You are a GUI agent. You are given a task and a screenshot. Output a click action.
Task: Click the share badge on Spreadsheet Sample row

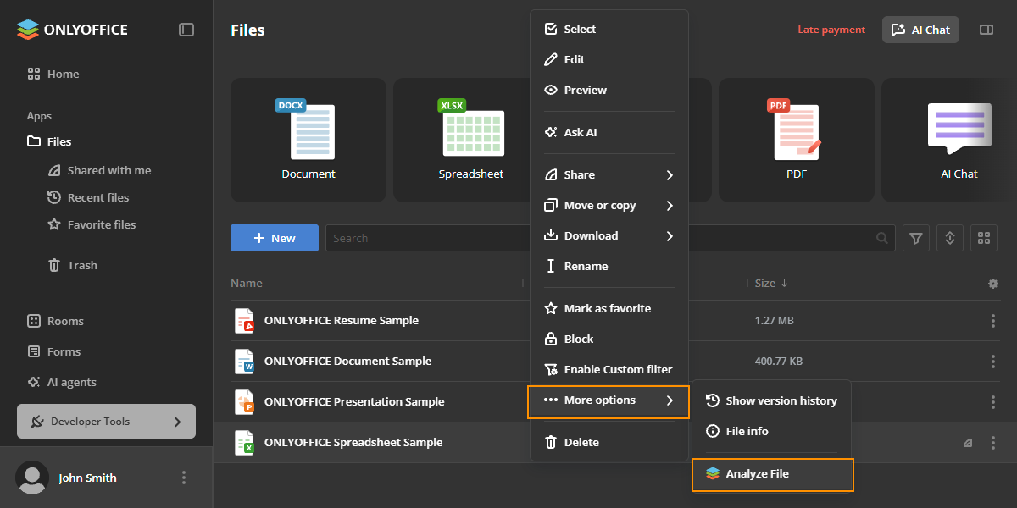(968, 443)
